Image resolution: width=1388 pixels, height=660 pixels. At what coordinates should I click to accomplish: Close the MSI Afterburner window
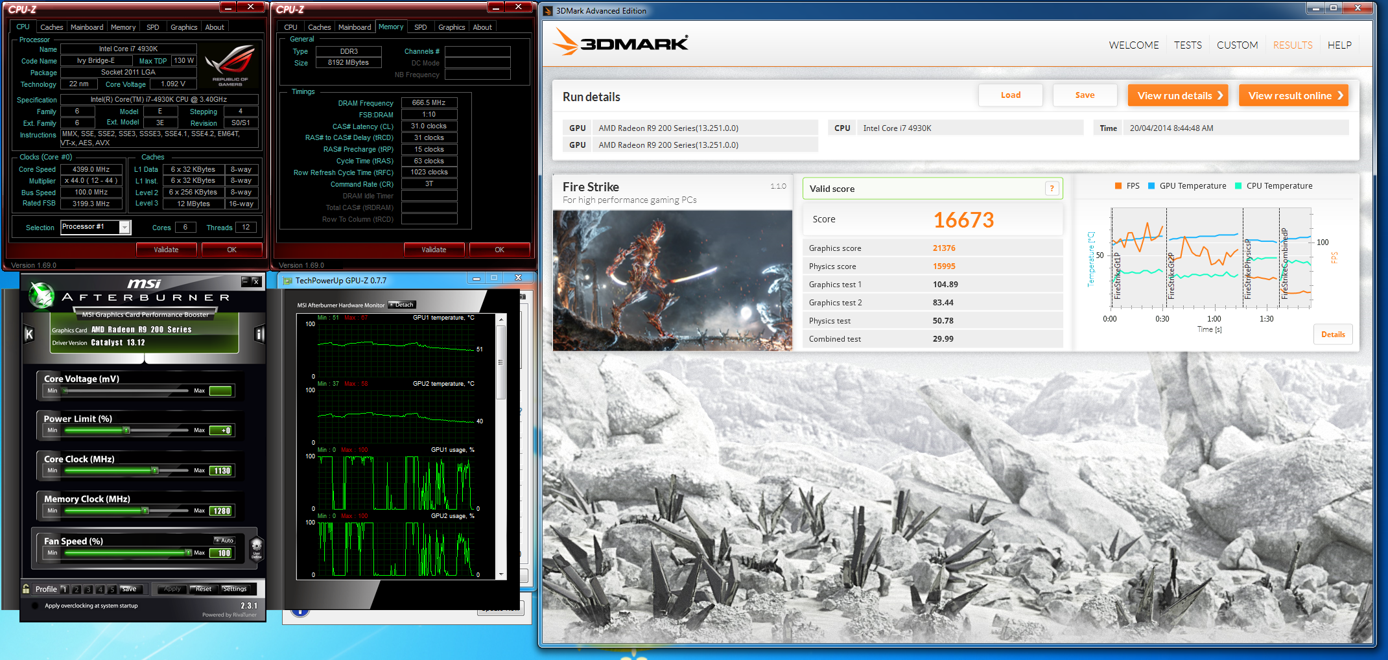pyautogui.click(x=256, y=281)
